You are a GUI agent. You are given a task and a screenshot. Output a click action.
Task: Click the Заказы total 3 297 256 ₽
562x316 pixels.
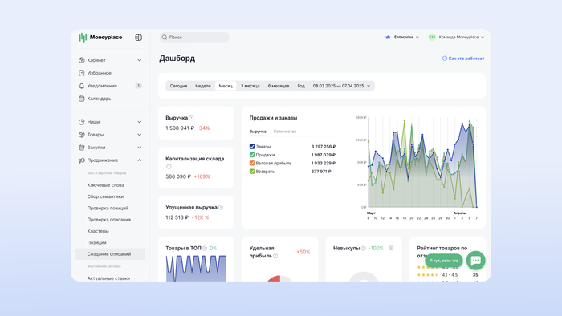click(x=324, y=146)
